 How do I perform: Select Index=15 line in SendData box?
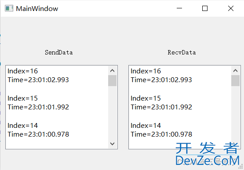[x=23, y=98]
